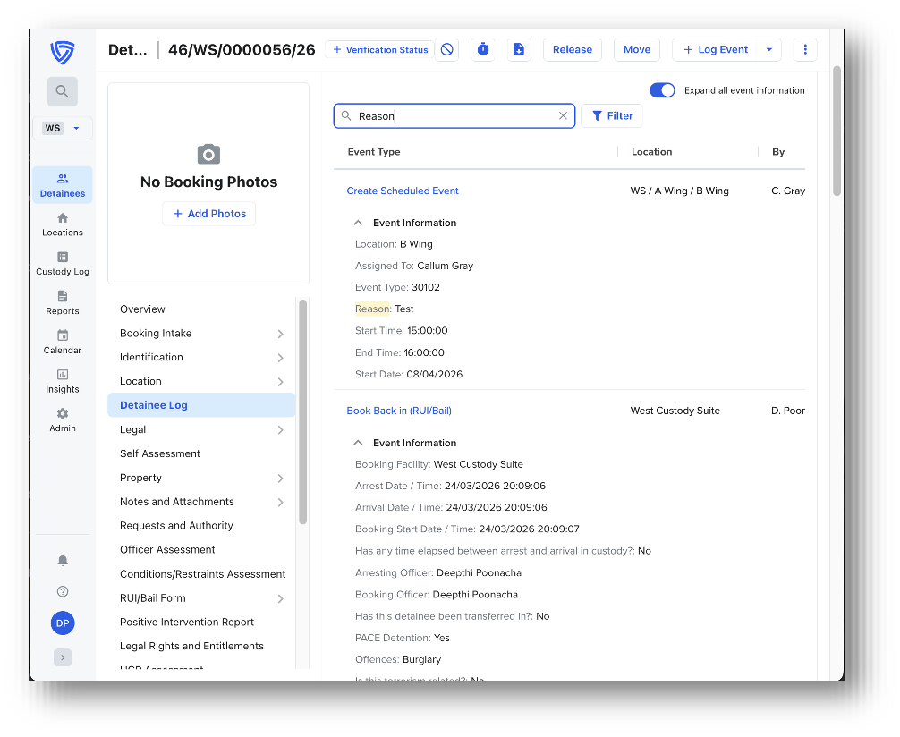Open Custody Log in sidebar
900x737 pixels.
(x=62, y=264)
